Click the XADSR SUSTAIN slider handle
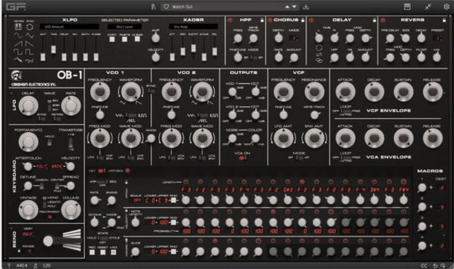The height and width of the screenshot is (269, 454). click(193, 48)
